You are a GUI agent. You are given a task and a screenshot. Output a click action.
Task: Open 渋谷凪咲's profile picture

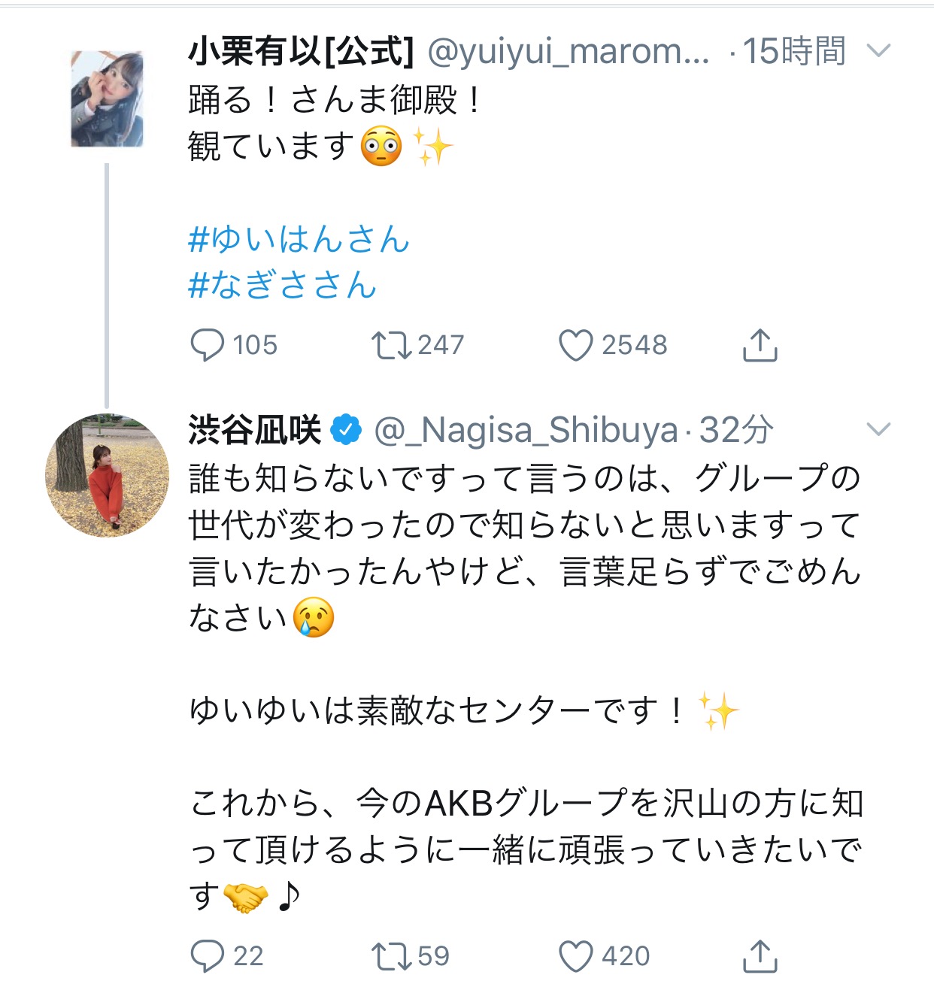108,475
